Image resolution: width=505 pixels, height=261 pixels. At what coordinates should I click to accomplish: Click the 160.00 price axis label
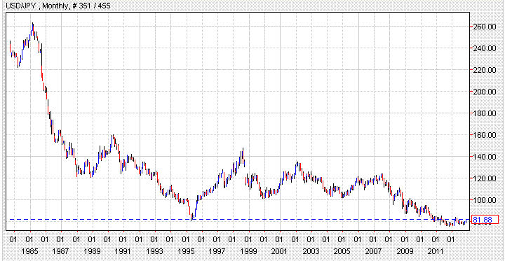coord(485,135)
